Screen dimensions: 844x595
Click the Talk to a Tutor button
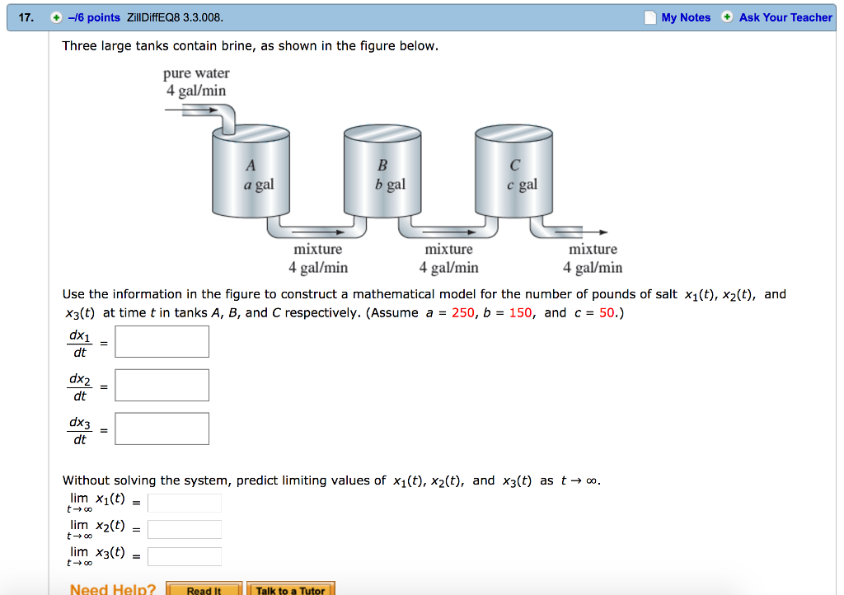(x=291, y=588)
